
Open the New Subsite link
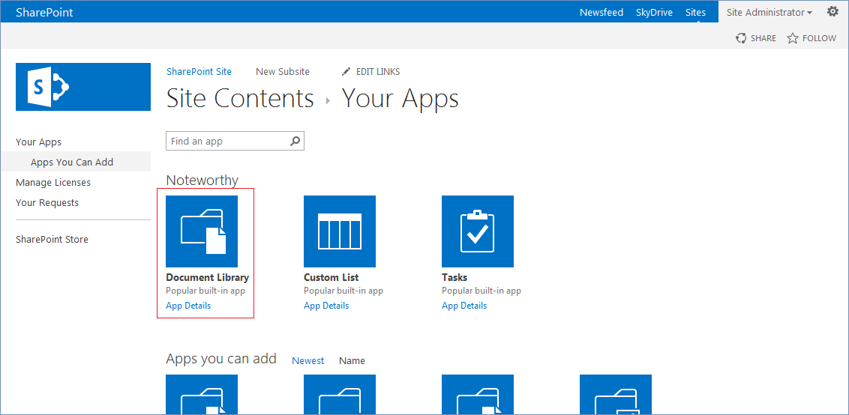(x=283, y=71)
